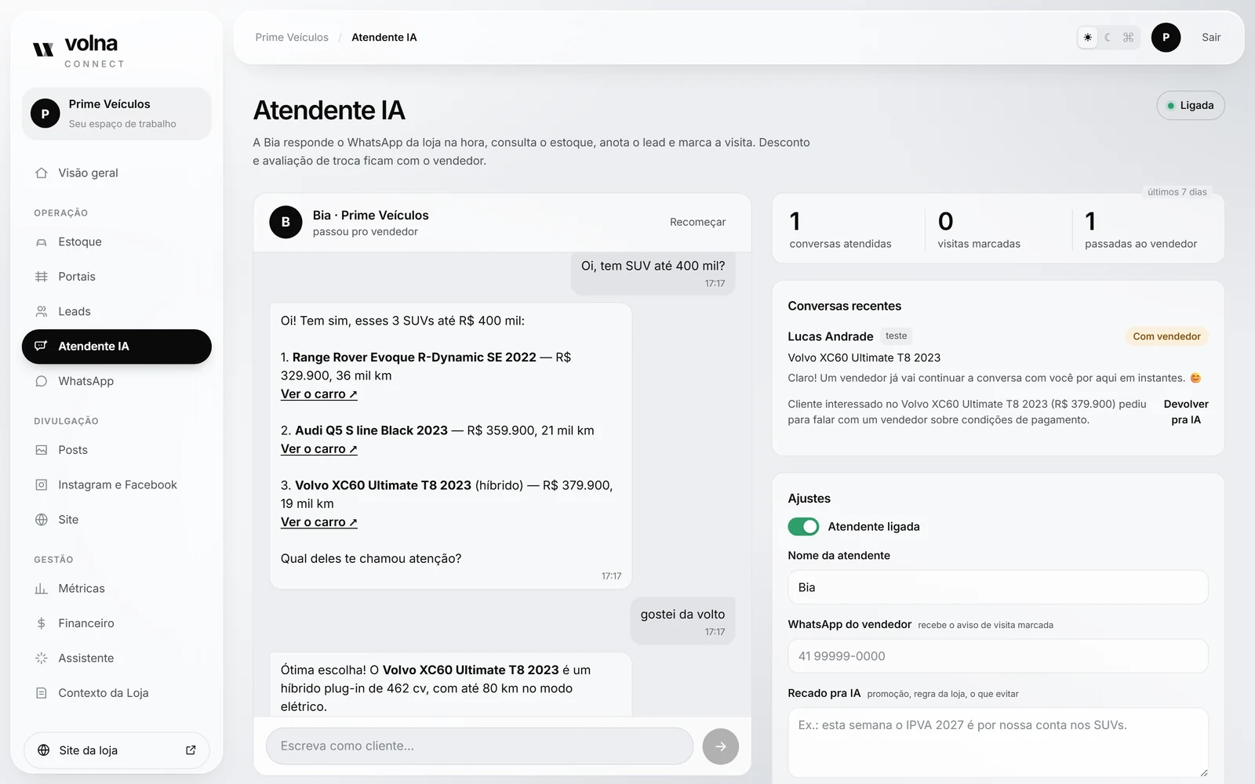This screenshot has width=1255, height=784.
Task: Click the Contexto da Loja document icon
Action: tap(42, 693)
